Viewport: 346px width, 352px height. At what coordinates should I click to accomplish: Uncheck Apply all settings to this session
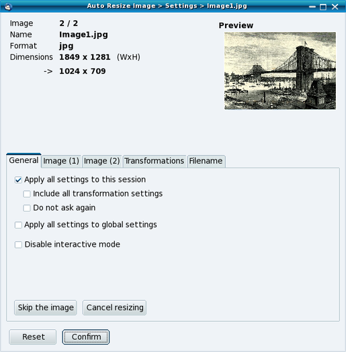tap(18, 180)
